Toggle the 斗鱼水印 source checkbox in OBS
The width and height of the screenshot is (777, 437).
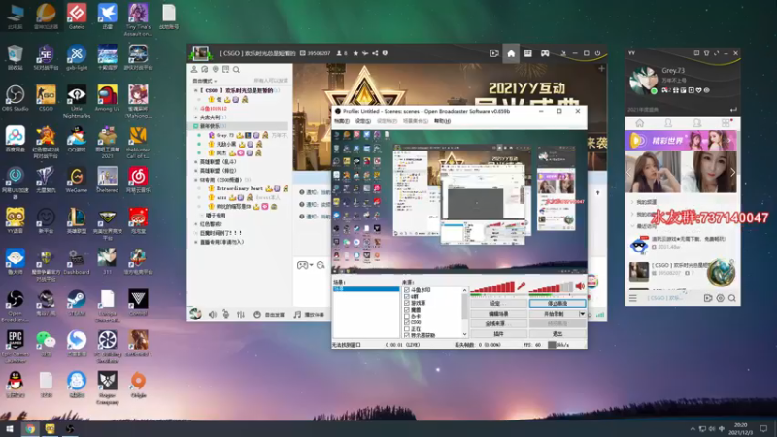[x=407, y=290]
